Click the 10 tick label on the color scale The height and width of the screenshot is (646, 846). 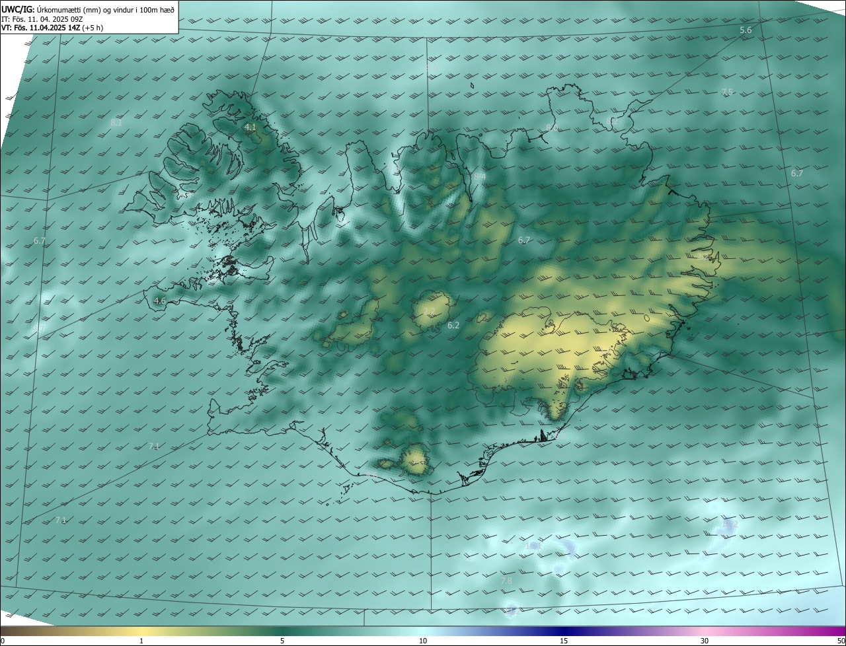[x=423, y=641]
